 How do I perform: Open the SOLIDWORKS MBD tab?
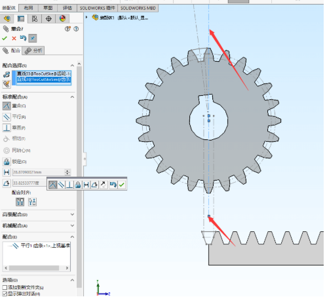tap(138, 8)
